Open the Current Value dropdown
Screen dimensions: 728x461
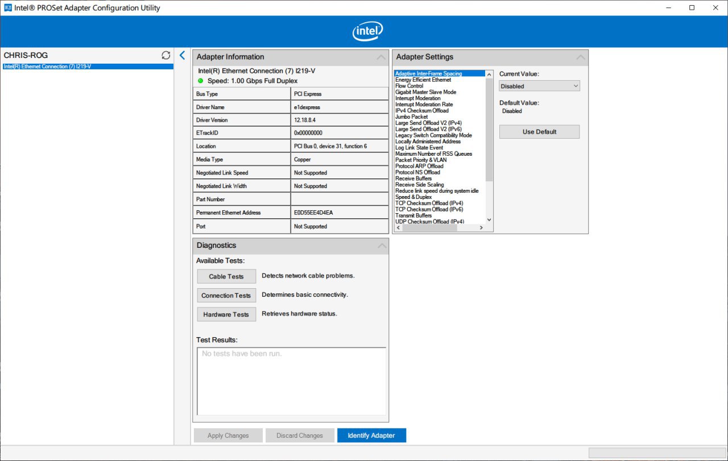pos(539,86)
